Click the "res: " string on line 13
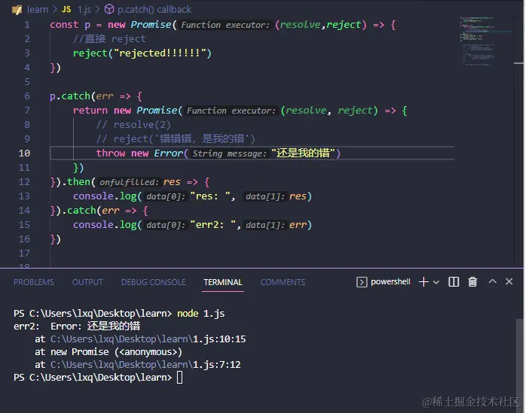This screenshot has width=525, height=413. pyautogui.click(x=210, y=196)
